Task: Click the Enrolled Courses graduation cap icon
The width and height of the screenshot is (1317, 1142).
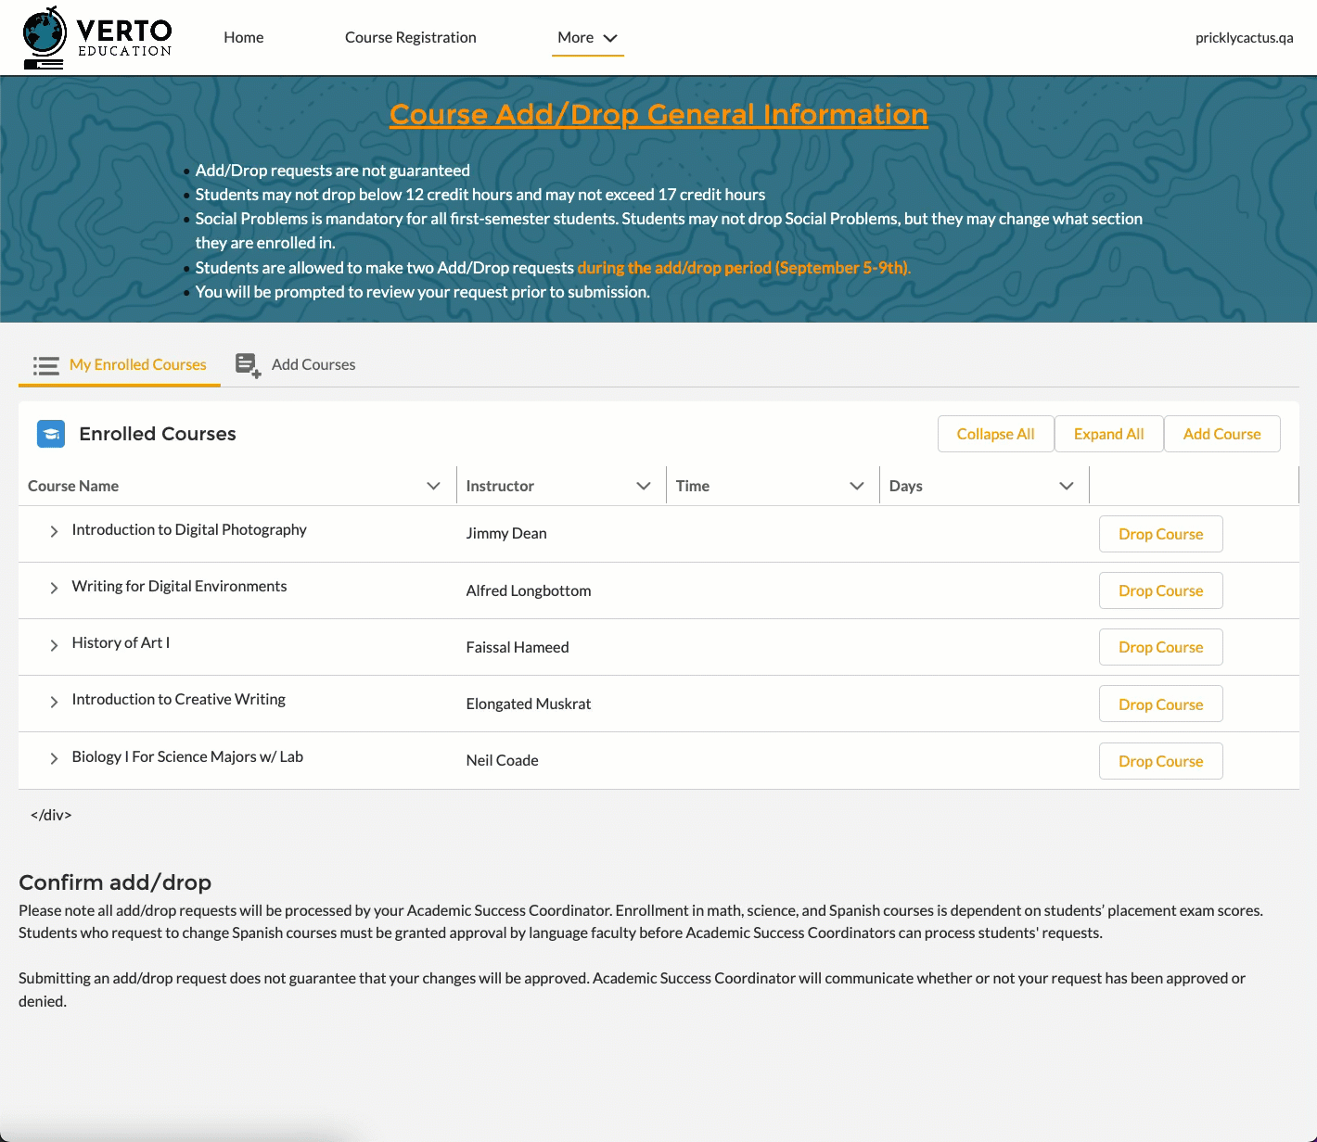Action: tap(51, 434)
